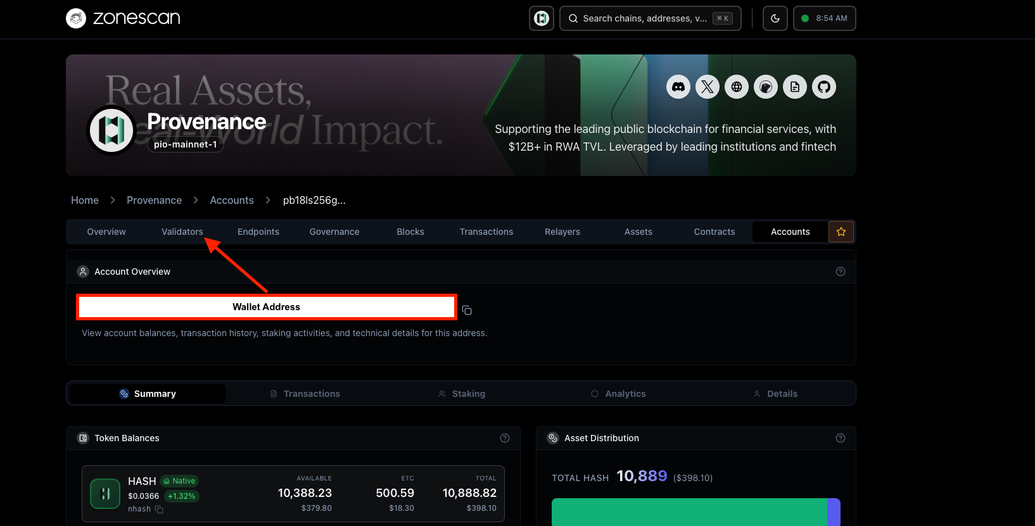The image size is (1035, 526).
Task: Click the purple segment of the distribution bar
Action: coord(834,512)
